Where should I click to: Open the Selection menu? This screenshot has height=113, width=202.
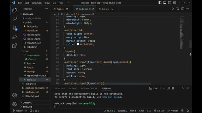(37, 3)
